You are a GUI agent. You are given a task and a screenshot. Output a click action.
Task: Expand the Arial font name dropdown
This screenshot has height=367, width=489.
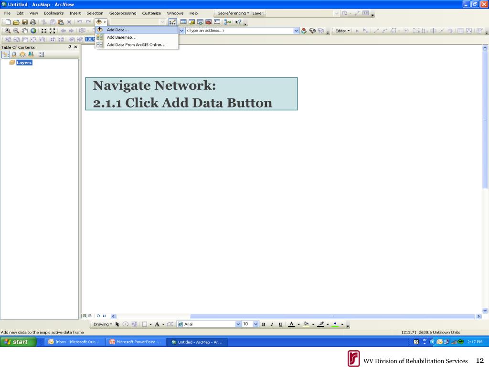238,324
